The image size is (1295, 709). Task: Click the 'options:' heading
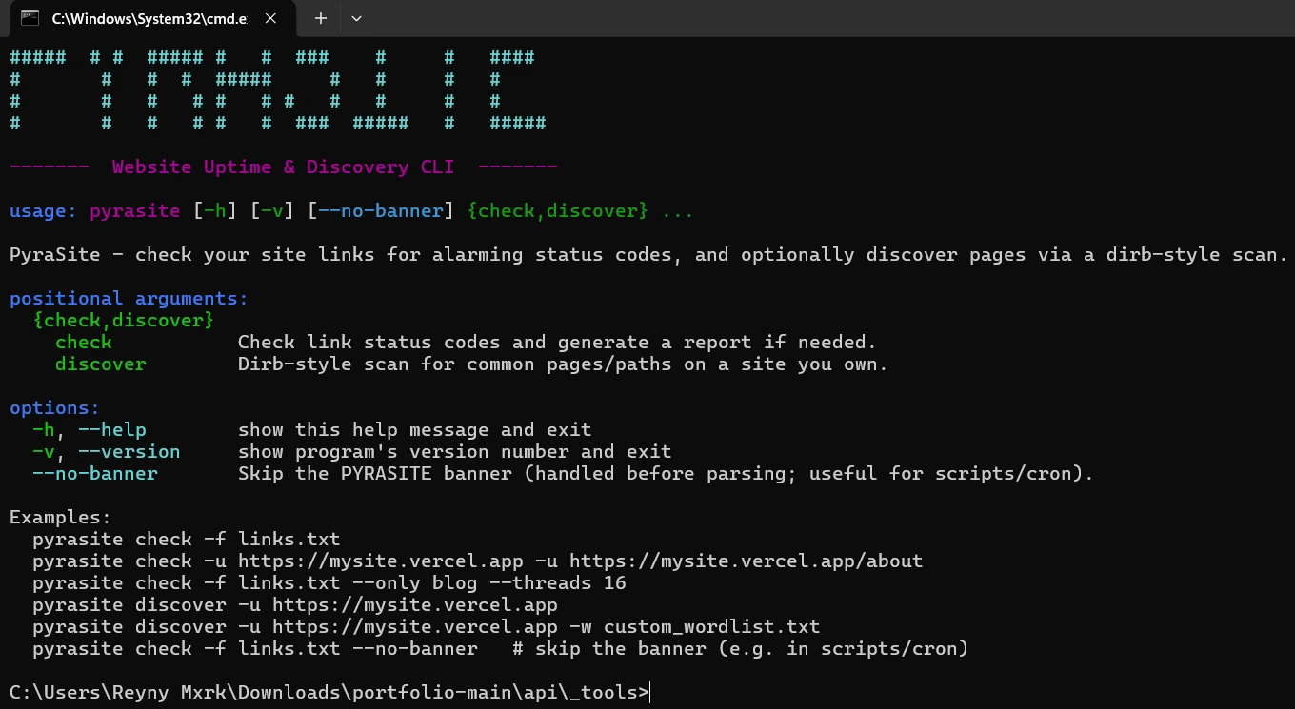55,407
